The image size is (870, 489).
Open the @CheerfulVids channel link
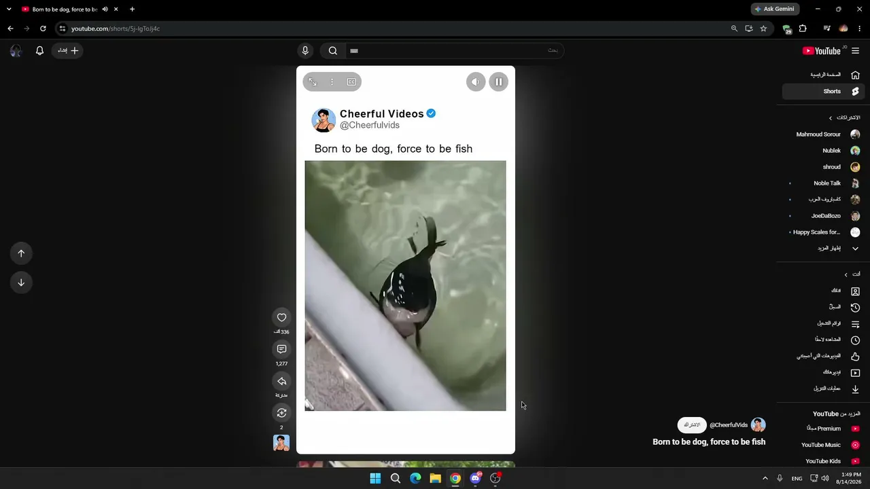(729, 425)
